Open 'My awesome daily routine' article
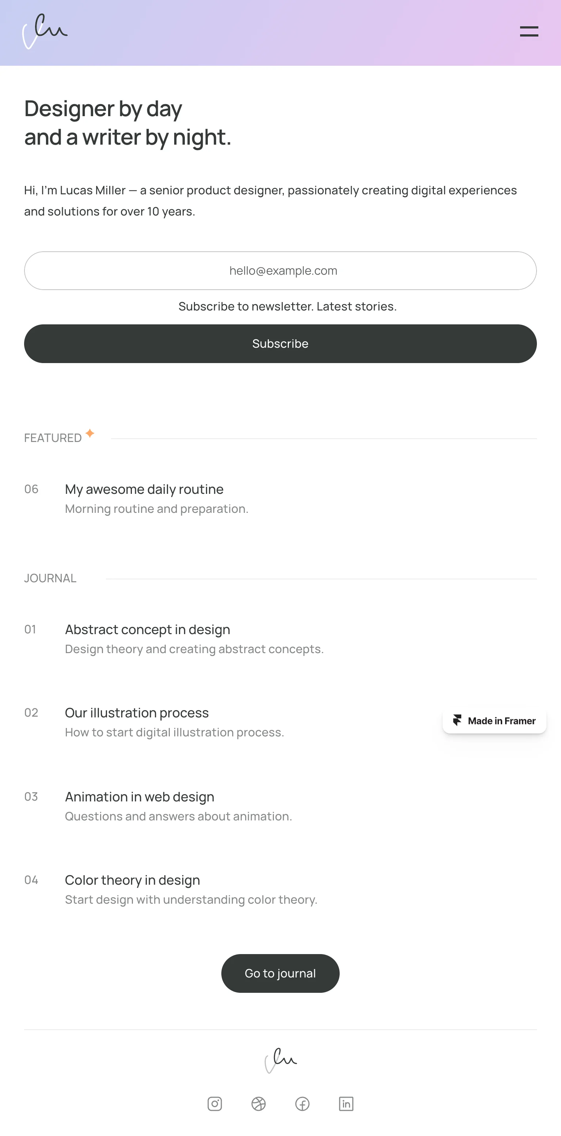Screen dimensions: 561x1136 (x=144, y=489)
